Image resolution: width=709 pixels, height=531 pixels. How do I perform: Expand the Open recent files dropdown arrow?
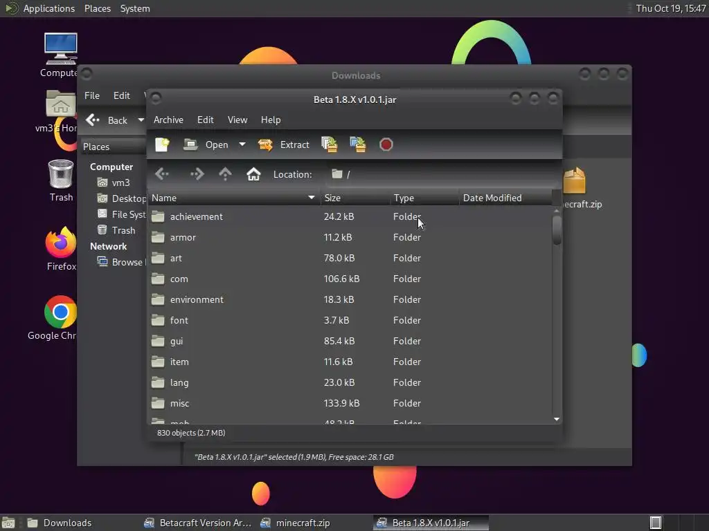pos(242,145)
